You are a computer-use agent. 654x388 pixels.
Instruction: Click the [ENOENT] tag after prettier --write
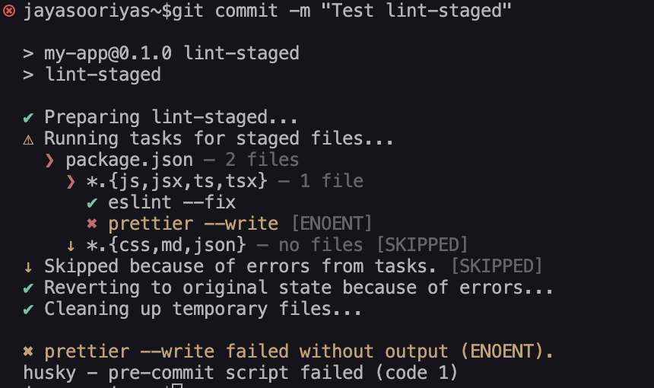332,224
